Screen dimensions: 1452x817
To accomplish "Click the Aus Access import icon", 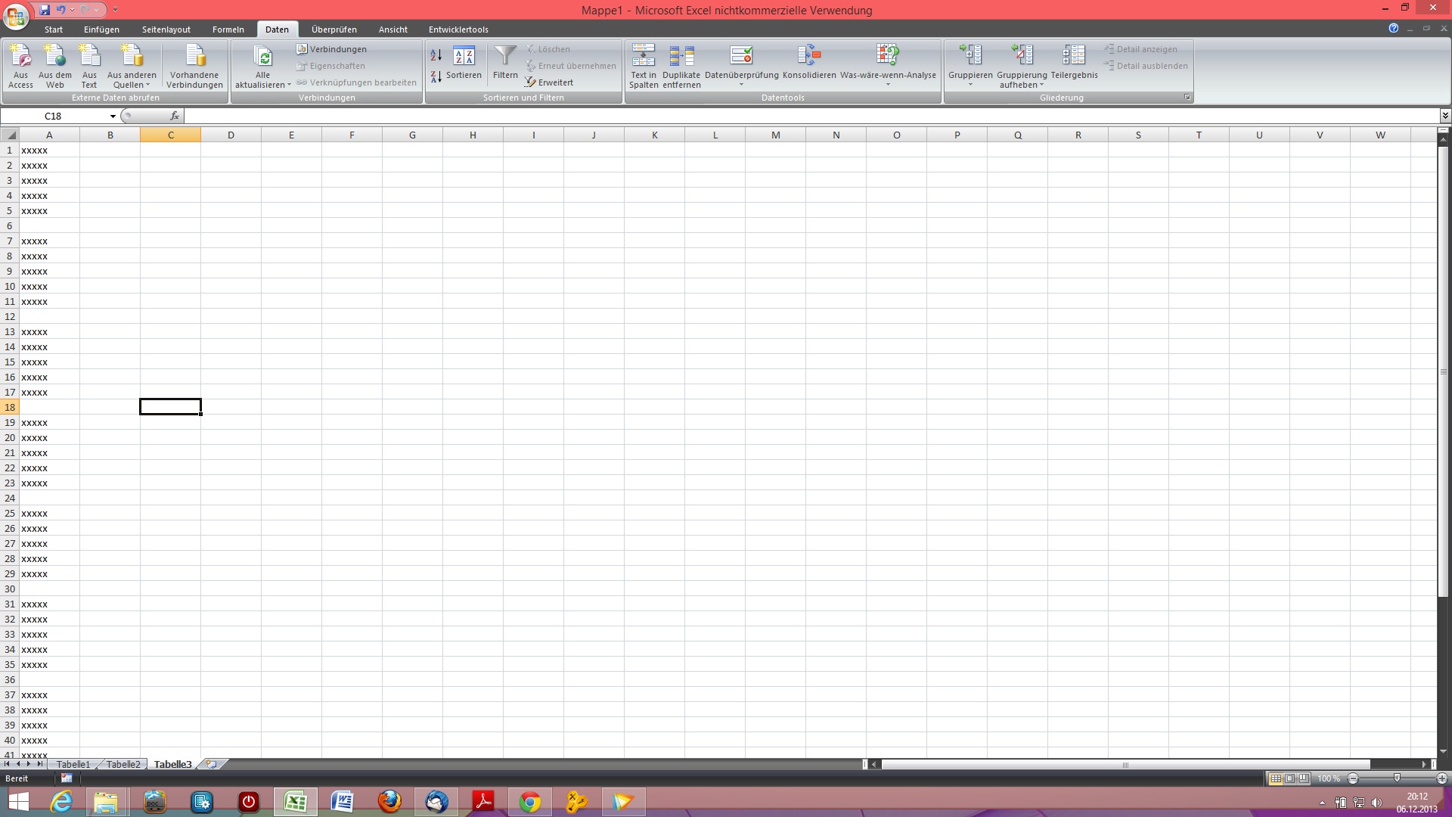I will click(x=20, y=57).
